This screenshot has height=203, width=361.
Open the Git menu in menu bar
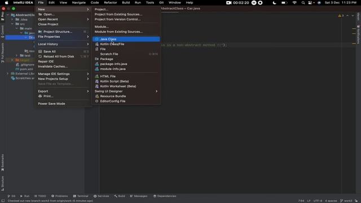pyautogui.click(x=161, y=2)
